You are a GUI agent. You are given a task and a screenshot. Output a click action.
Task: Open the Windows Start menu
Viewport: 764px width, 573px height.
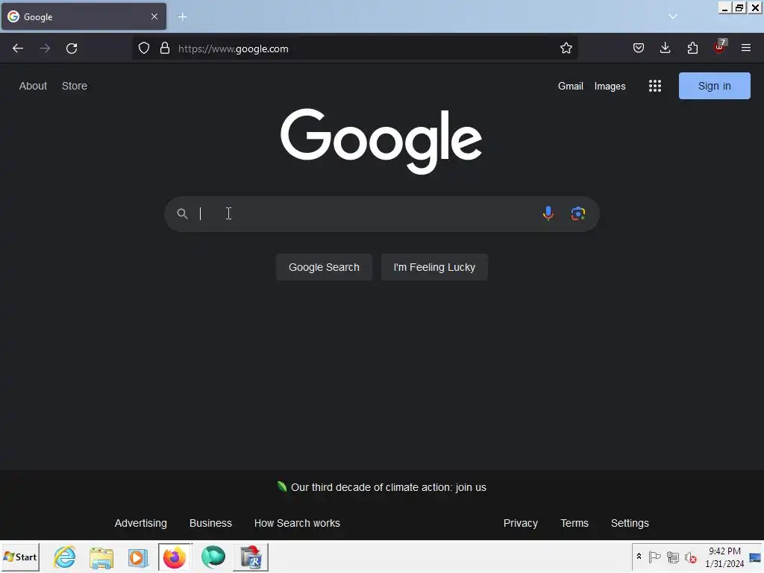click(20, 557)
